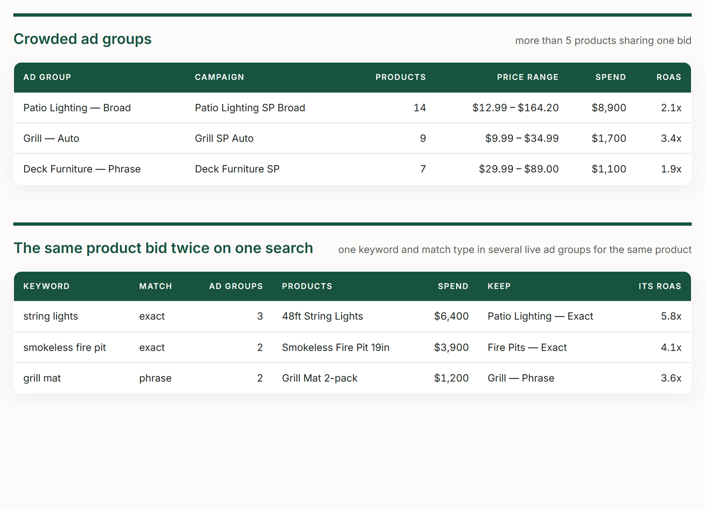Click price range '$29.99 – $89.00'
Image resolution: width=705 pixels, height=510 pixels.
pyautogui.click(x=519, y=169)
